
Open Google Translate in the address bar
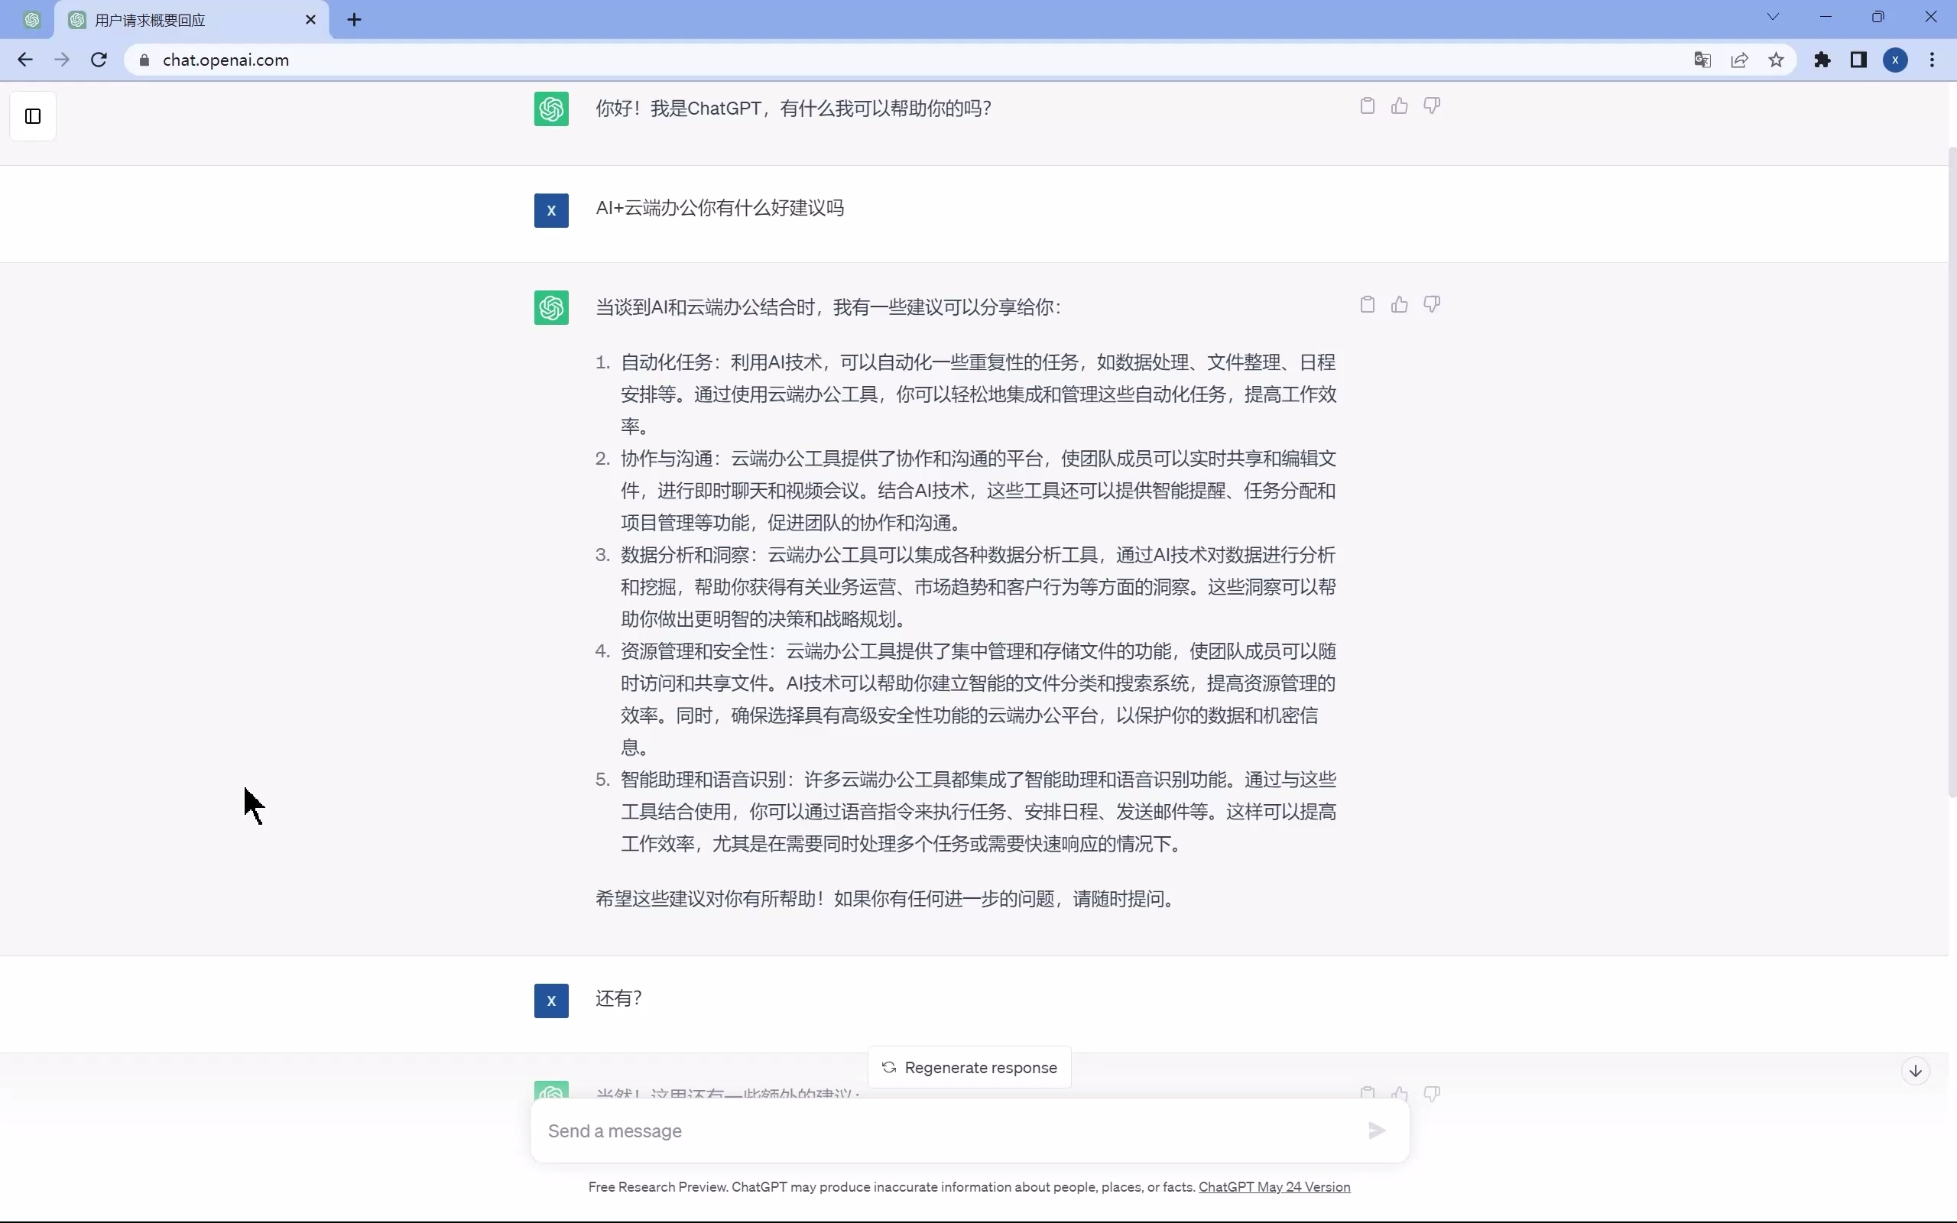[1702, 60]
